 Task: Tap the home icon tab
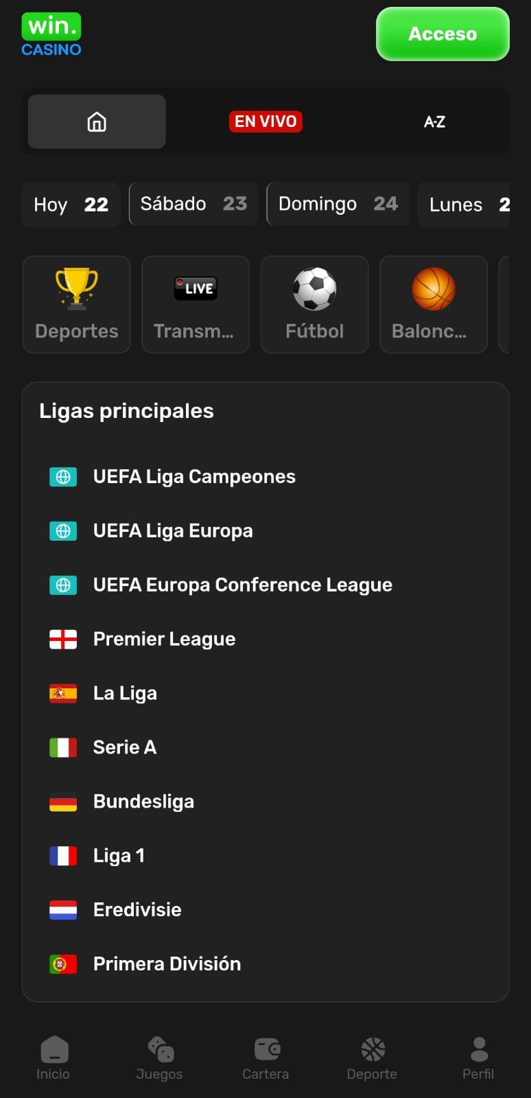pos(97,122)
